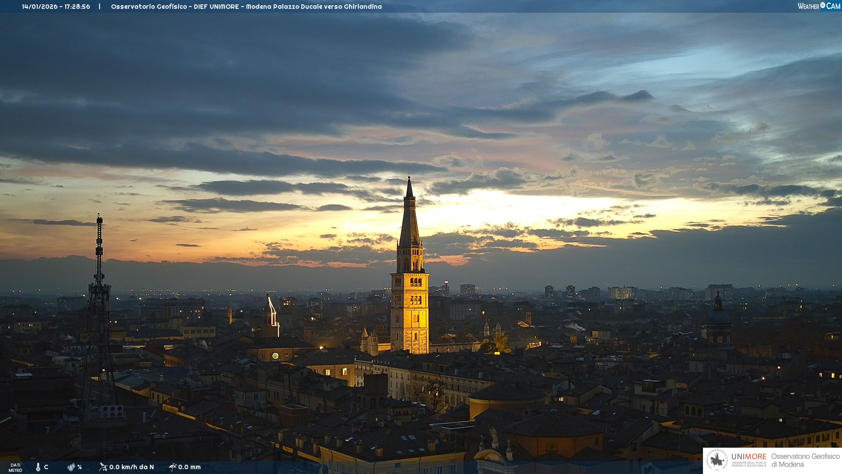
Task: Click the humidity percent value
Action: 79,467
